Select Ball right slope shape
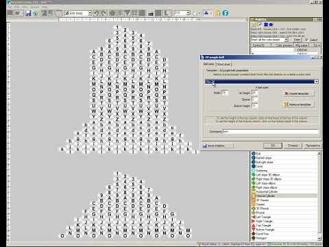The image size is (329, 247). (x=284, y=162)
